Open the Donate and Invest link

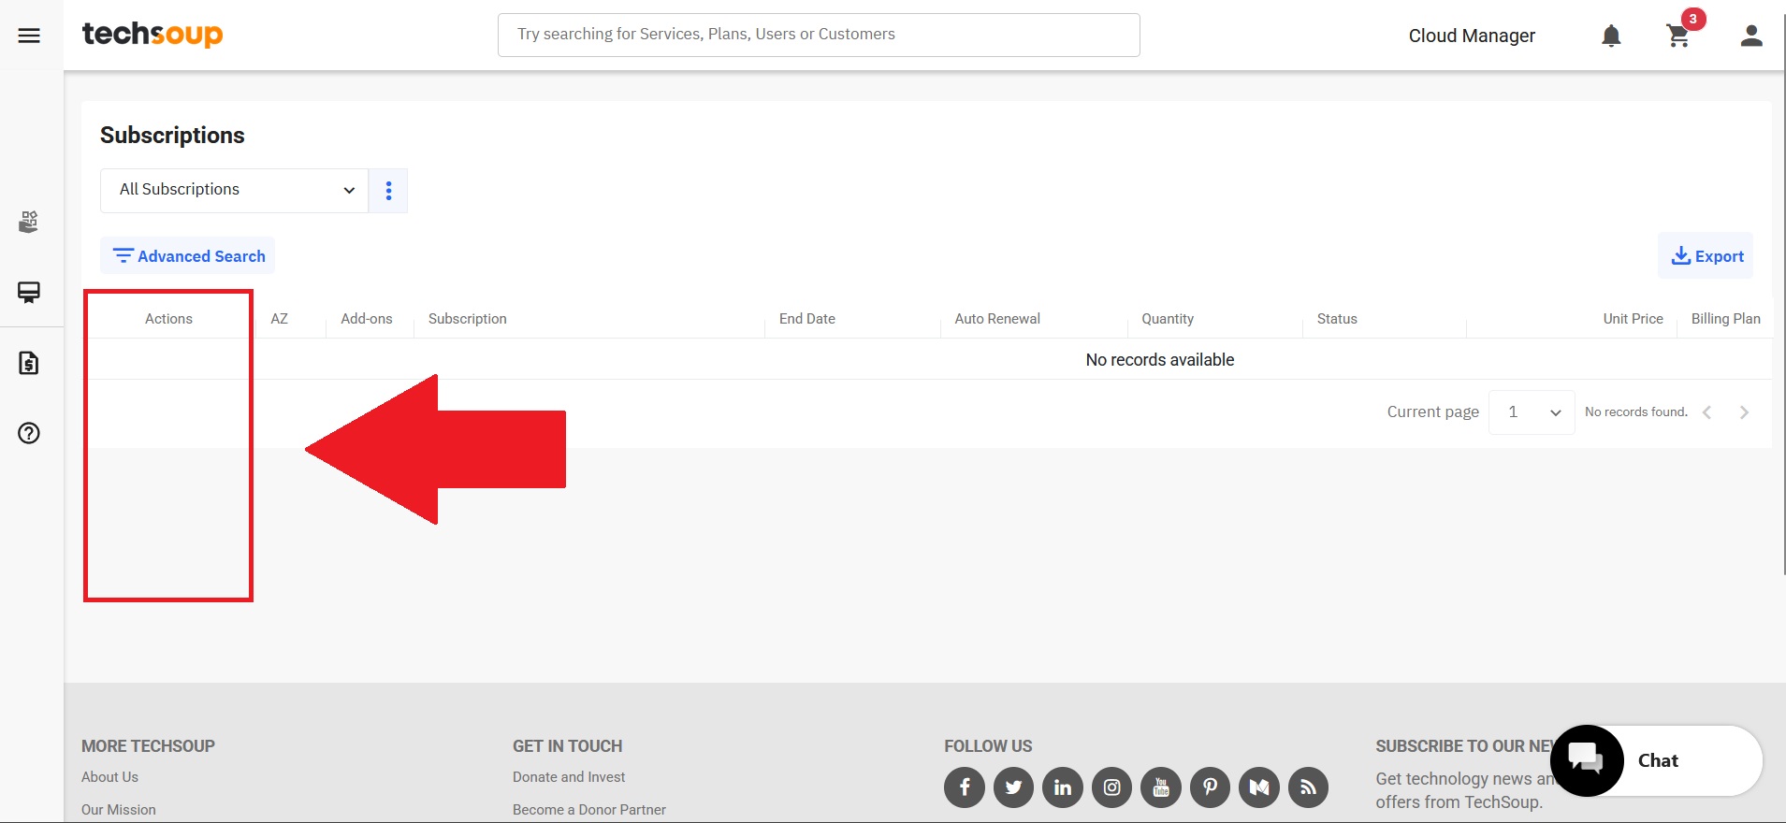coord(569,777)
